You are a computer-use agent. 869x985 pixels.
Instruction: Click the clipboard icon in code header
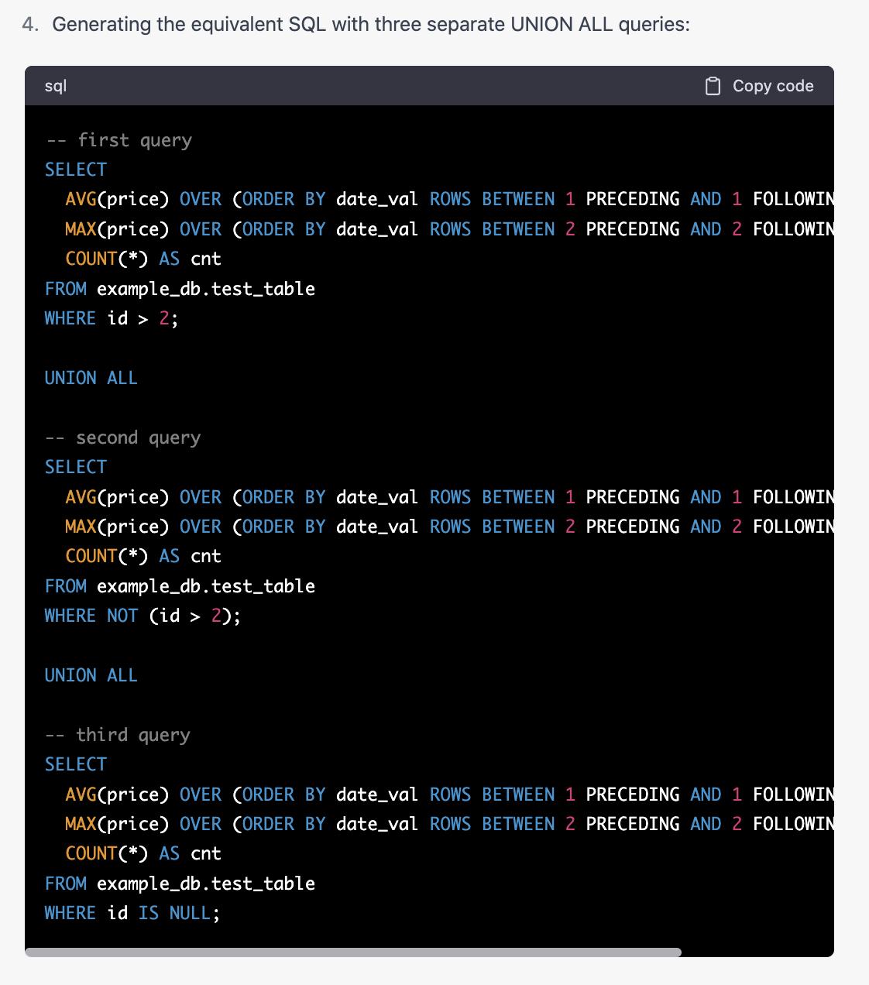(x=713, y=86)
